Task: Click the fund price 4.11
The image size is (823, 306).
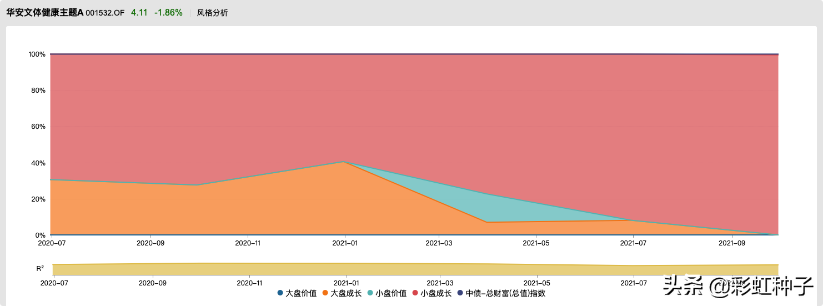Action: tap(139, 13)
